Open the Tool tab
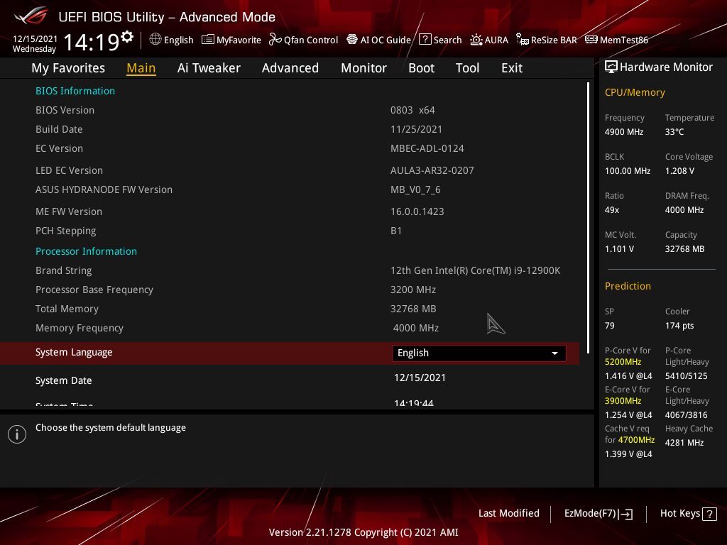Image resolution: width=727 pixels, height=545 pixels. 467,67
